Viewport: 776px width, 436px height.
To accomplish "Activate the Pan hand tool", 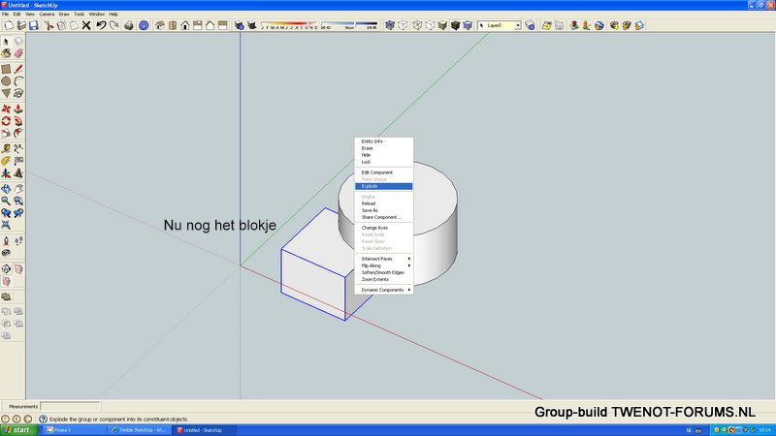I will pos(18,188).
